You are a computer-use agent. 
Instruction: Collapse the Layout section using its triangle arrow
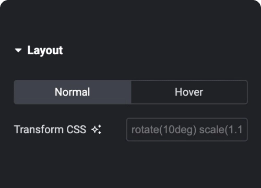(18, 51)
